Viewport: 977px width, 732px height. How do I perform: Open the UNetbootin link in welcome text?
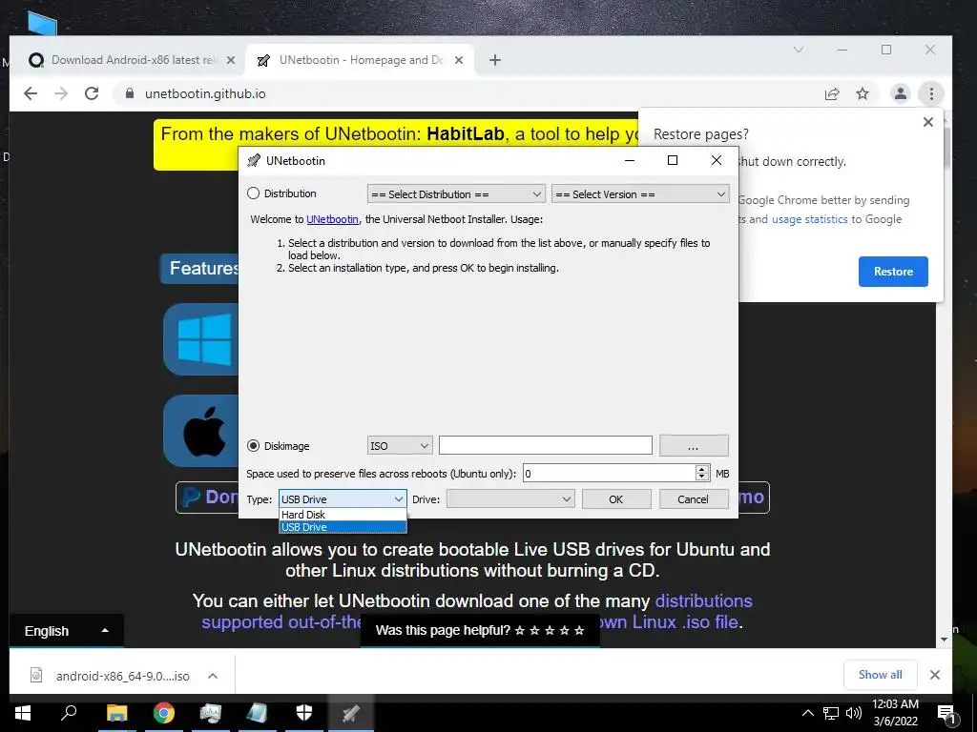pos(332,219)
